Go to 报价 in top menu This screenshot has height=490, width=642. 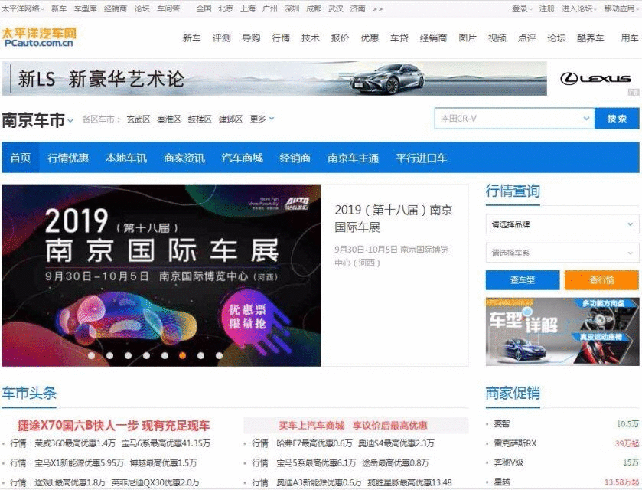340,38
